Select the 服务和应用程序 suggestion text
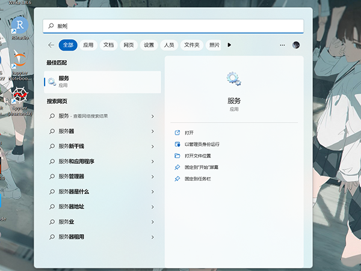361x271 pixels. pyautogui.click(x=76, y=162)
